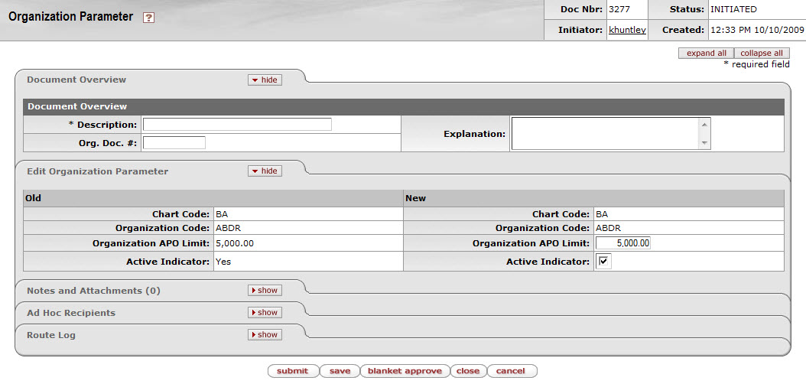Viewport: 806px width, 384px height.
Task: Edit the new Organization APO Limit field
Action: 623,243
